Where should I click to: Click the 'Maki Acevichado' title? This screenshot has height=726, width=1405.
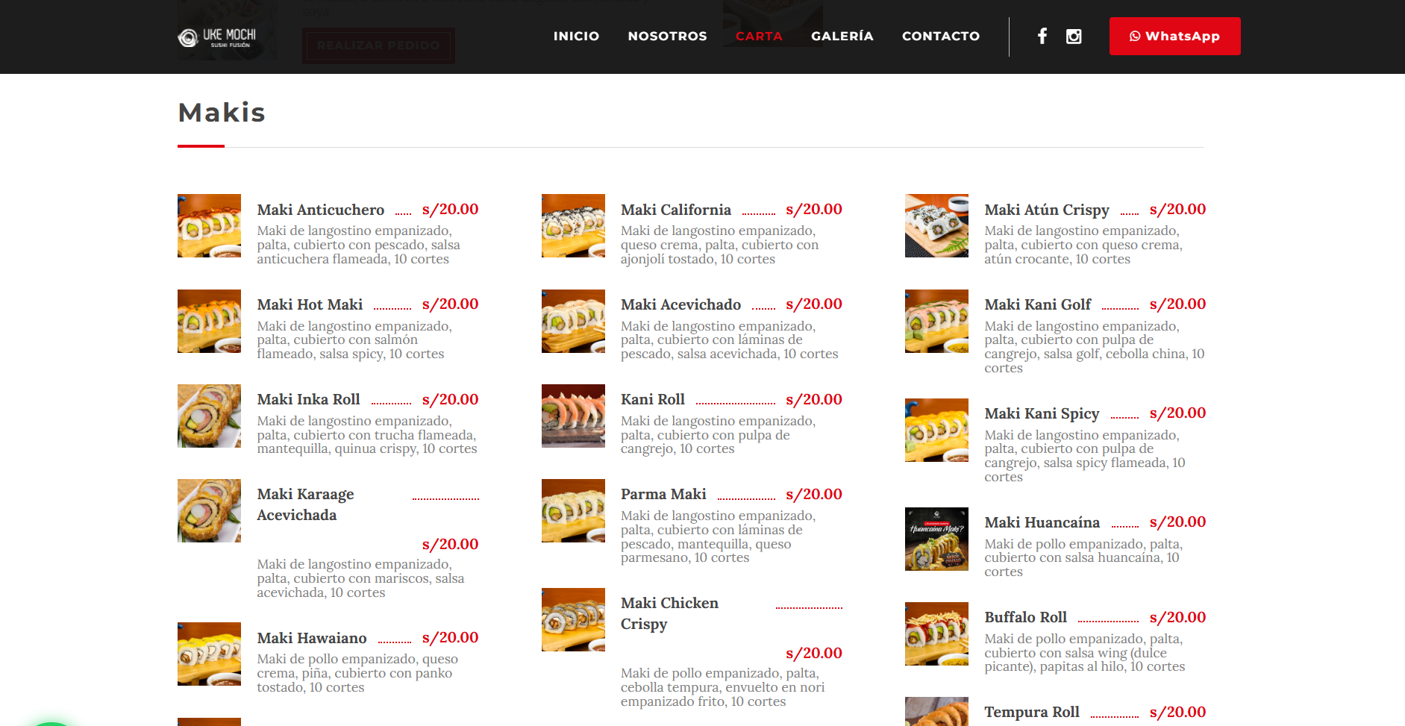coord(680,304)
